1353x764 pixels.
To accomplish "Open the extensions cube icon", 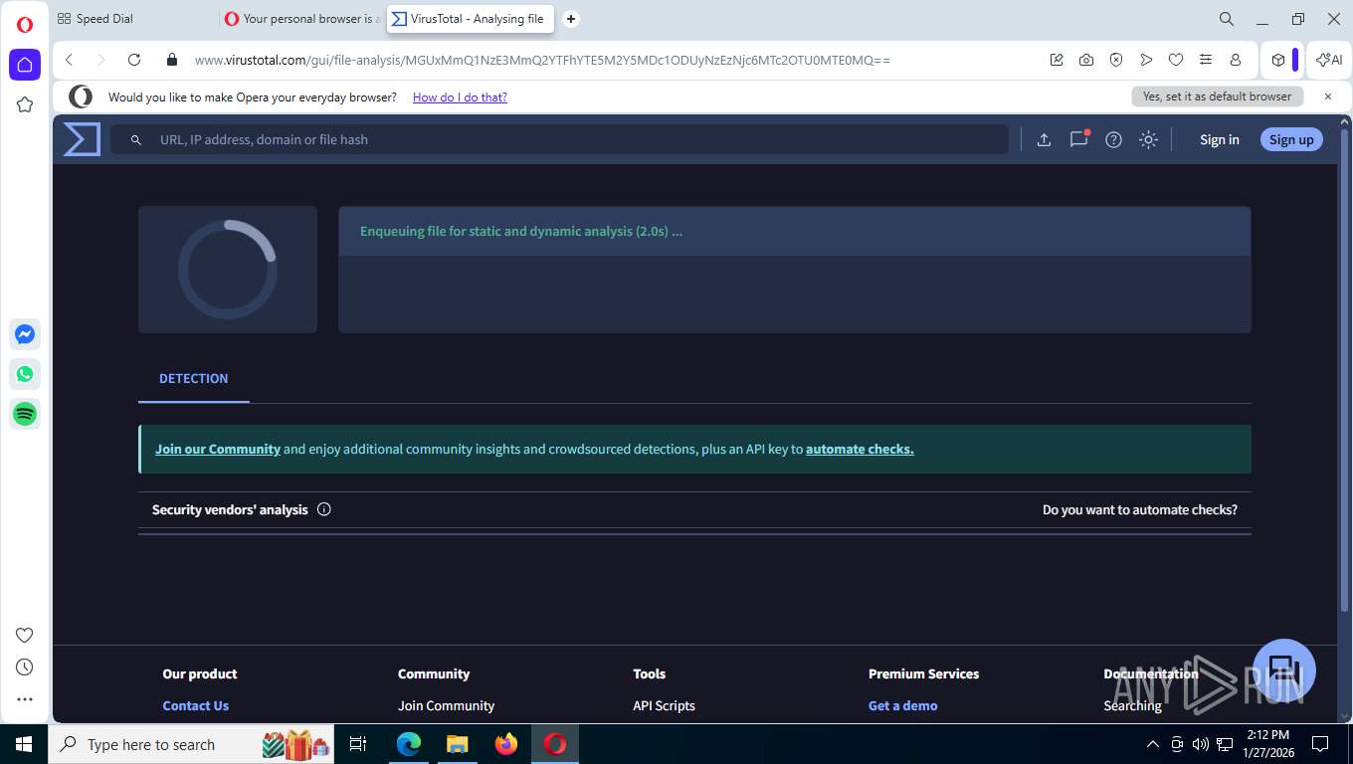I will [1278, 60].
